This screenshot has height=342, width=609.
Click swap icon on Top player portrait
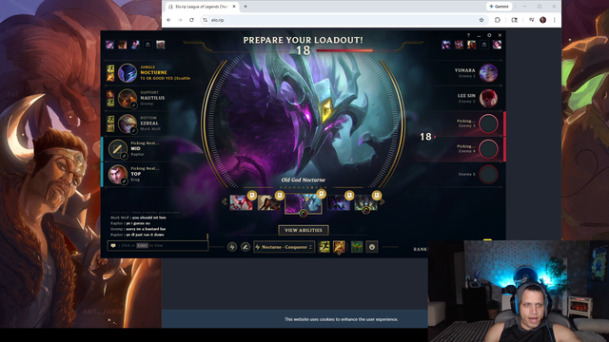124,181
